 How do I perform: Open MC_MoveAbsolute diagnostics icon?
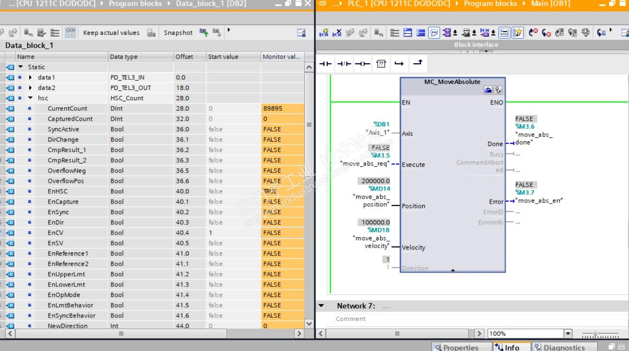tap(498, 90)
